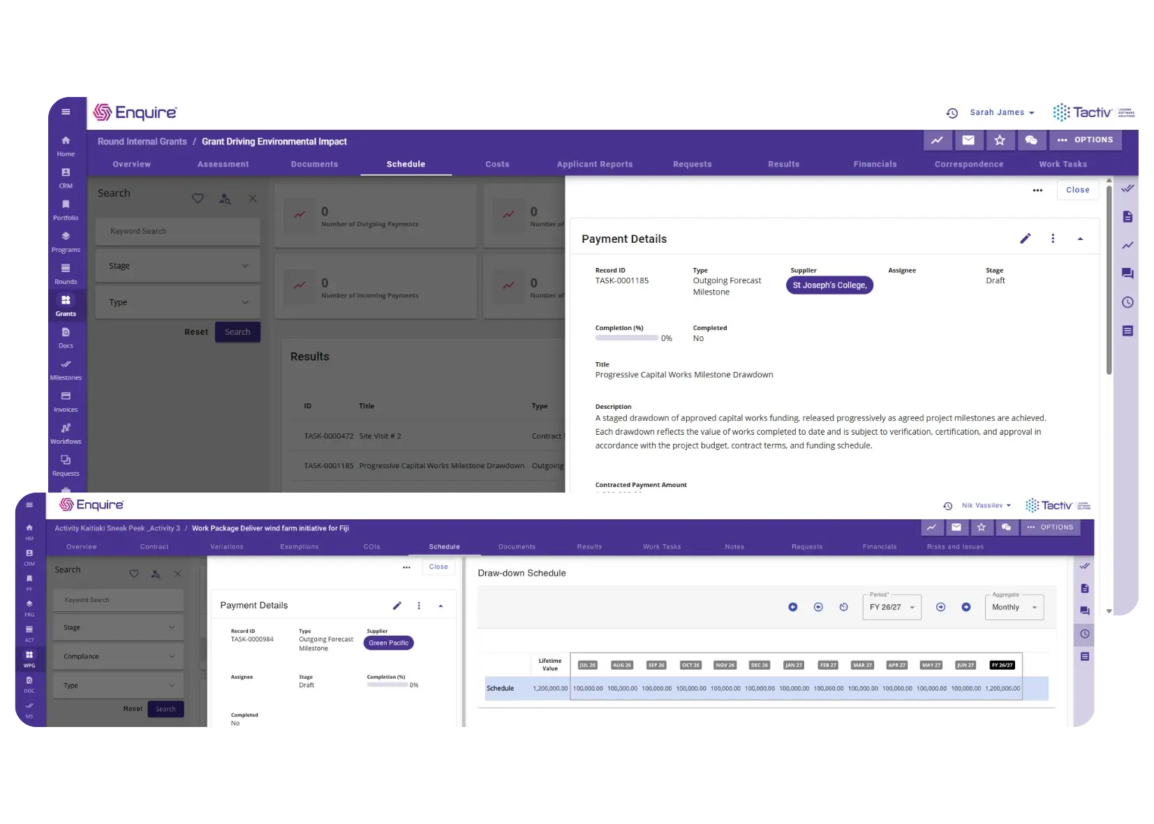Image resolution: width=1154 pixels, height=824 pixels.
Task: Open Invoices in the upper window sidebar
Action: (x=66, y=402)
